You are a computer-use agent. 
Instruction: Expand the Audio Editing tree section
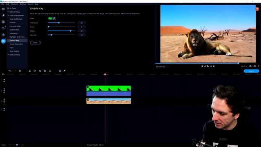tap(8, 55)
